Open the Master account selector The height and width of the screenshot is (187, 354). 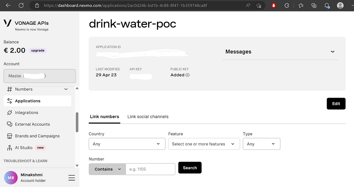pos(40,76)
